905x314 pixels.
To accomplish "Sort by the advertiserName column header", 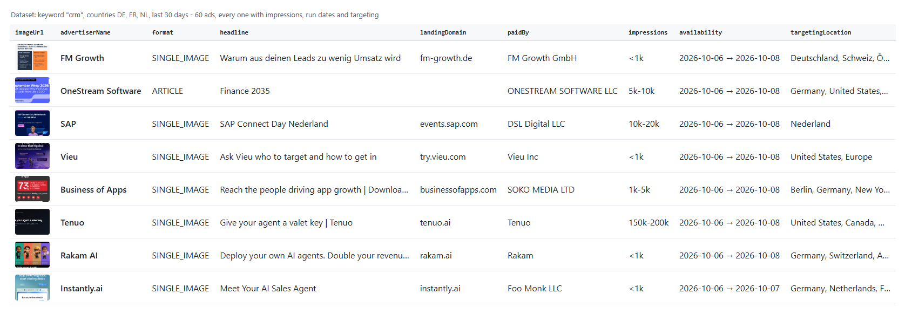I will tap(85, 32).
